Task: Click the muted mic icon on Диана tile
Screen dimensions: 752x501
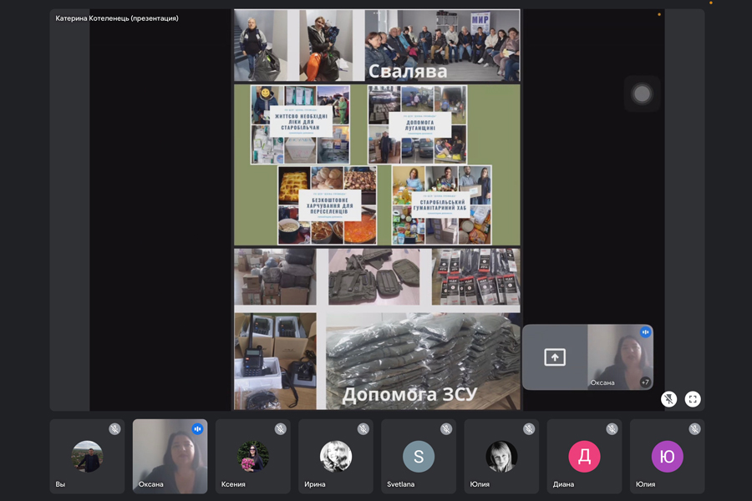Action: [612, 428]
